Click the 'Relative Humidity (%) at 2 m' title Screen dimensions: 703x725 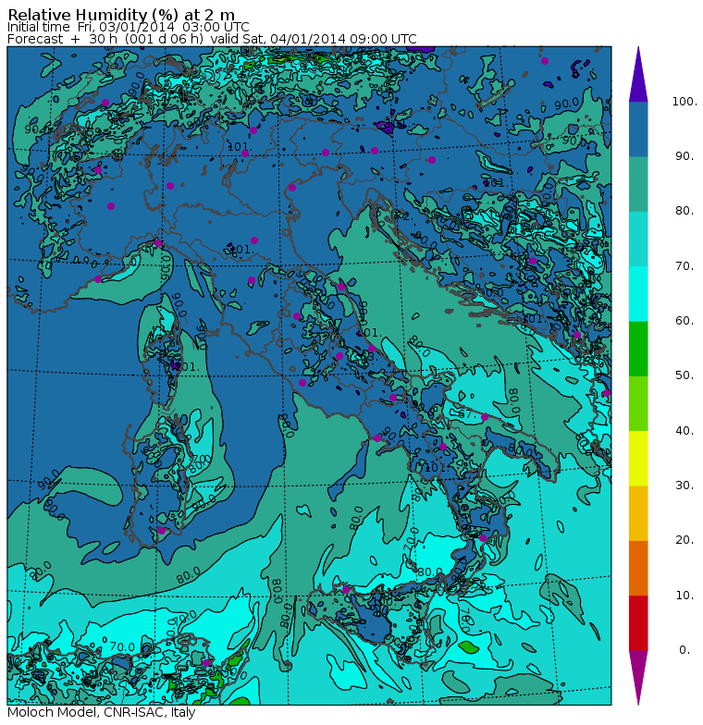[121, 15]
